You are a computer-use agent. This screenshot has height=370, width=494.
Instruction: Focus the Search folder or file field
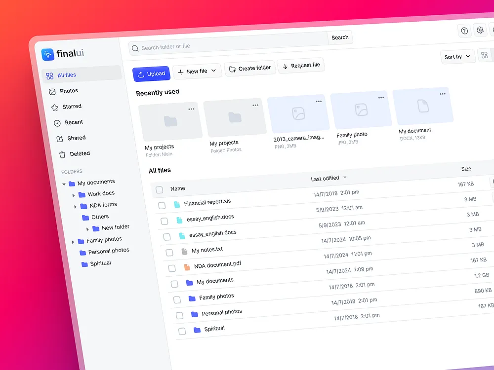tap(228, 44)
